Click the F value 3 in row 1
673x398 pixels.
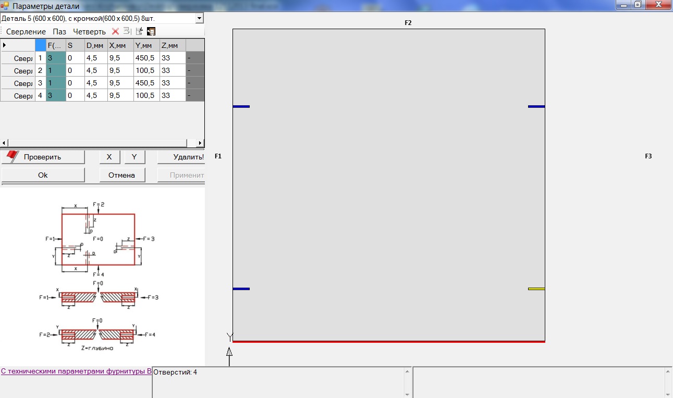(x=56, y=58)
